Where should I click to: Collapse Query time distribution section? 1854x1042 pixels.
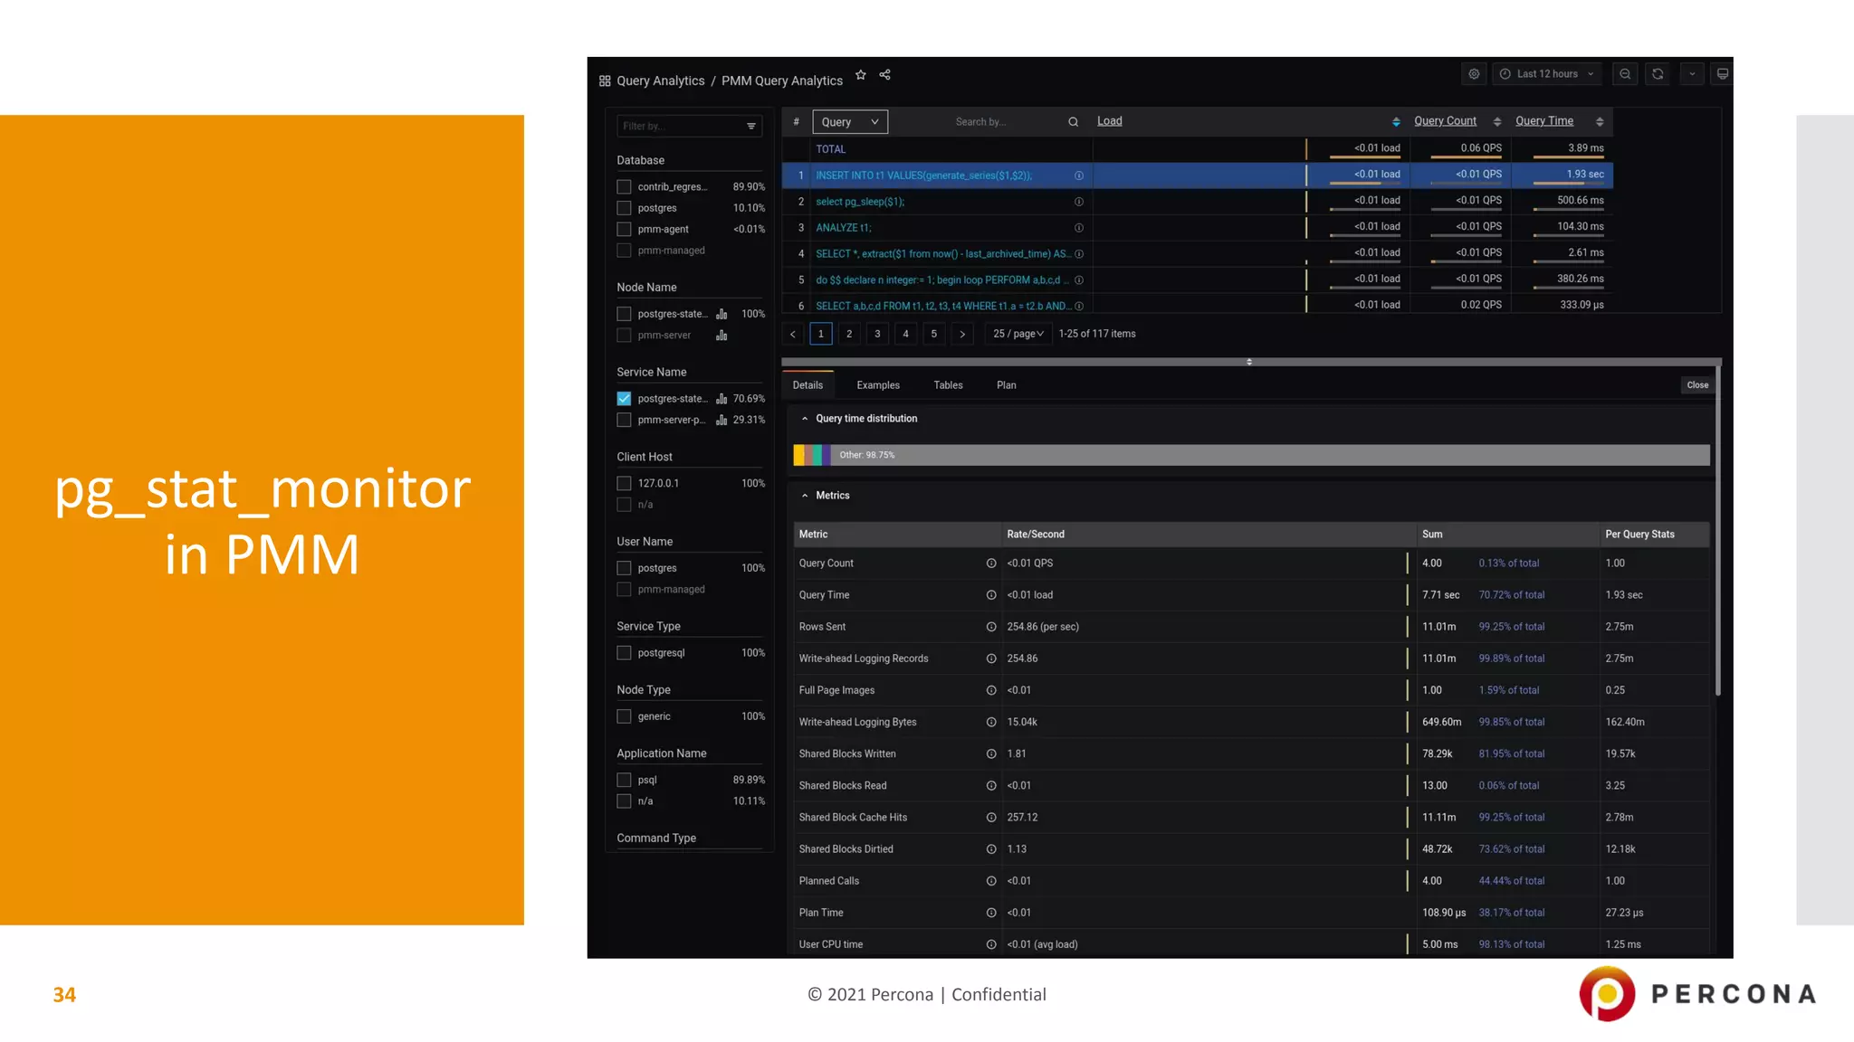click(805, 419)
